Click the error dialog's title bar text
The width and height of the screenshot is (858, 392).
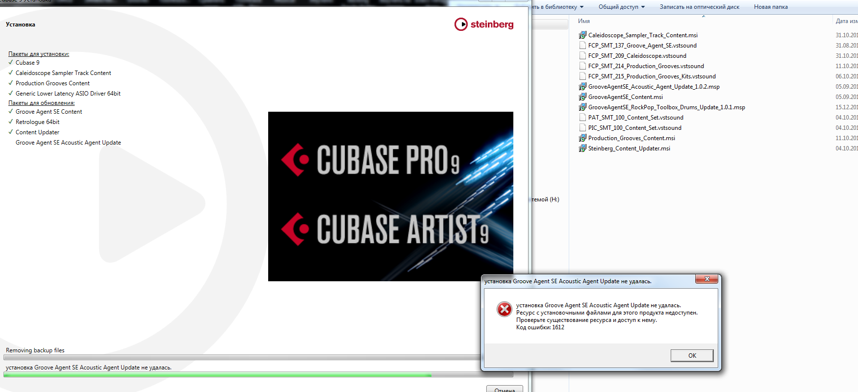568,281
